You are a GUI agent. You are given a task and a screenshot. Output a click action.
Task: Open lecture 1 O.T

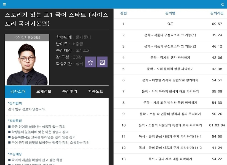tap(170, 24)
